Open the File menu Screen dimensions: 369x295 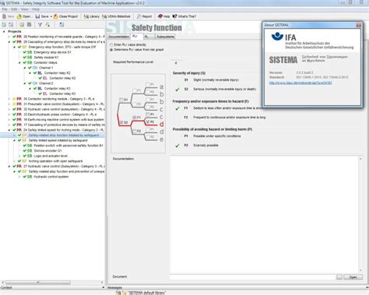5,9
